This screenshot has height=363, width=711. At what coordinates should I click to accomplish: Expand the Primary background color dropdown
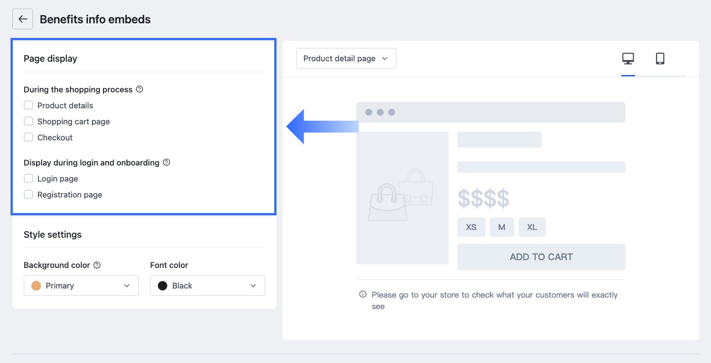(81, 286)
